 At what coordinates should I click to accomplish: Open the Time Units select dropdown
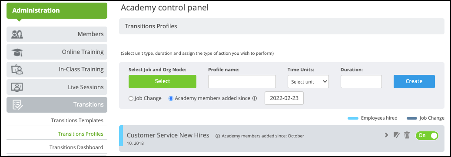click(308, 81)
